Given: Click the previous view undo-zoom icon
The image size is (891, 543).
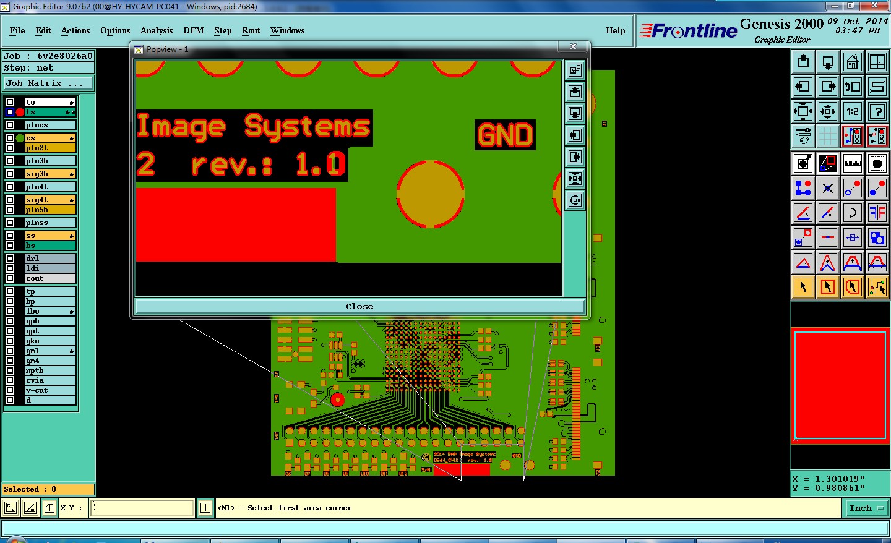Looking at the screenshot, I should [853, 87].
